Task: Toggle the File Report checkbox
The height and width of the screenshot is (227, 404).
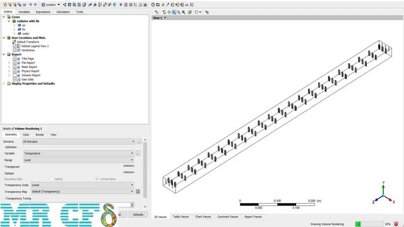Action: (x=15, y=63)
